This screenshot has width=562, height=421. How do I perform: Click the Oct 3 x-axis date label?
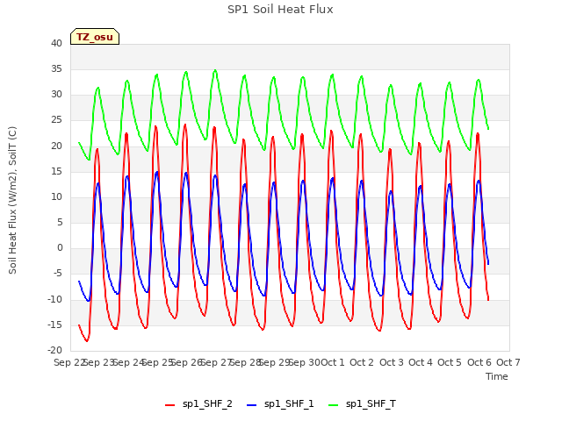[391, 362]
